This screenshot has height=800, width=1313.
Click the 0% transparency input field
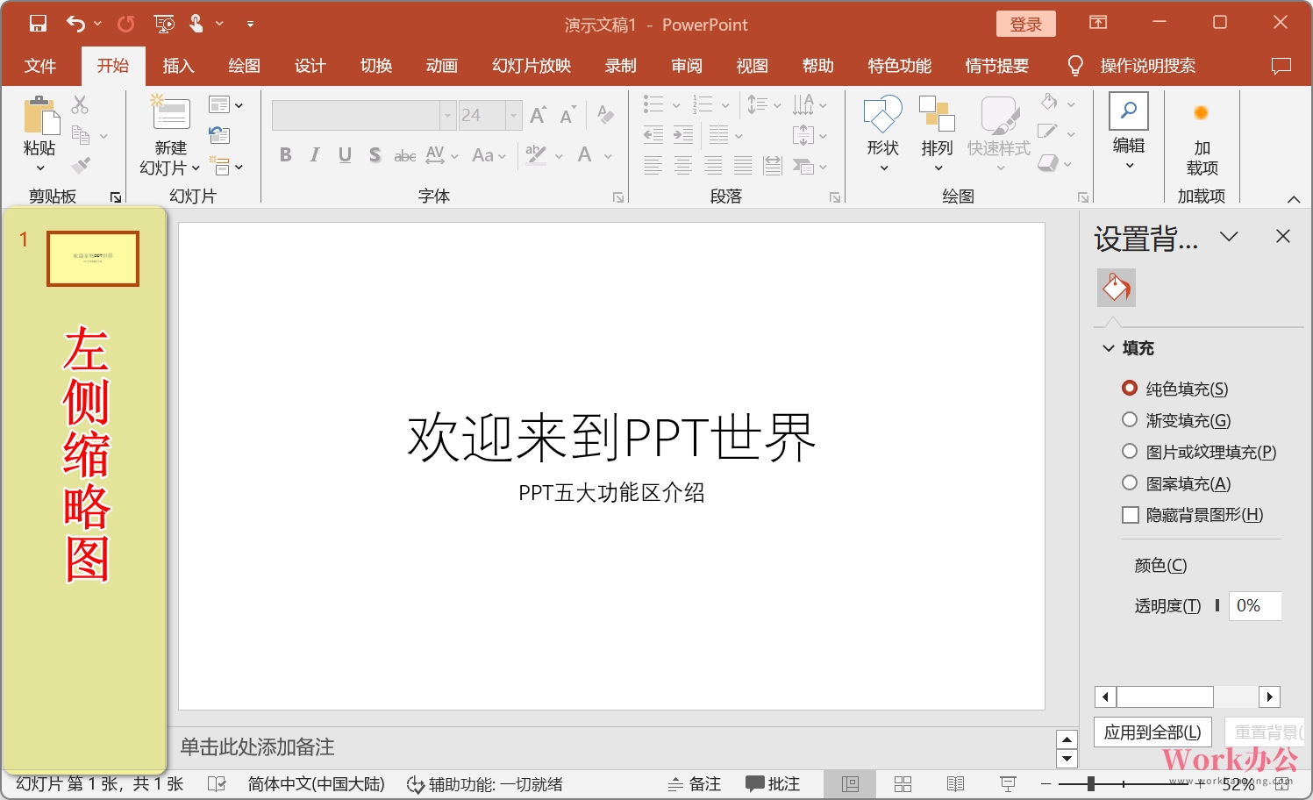click(x=1255, y=606)
